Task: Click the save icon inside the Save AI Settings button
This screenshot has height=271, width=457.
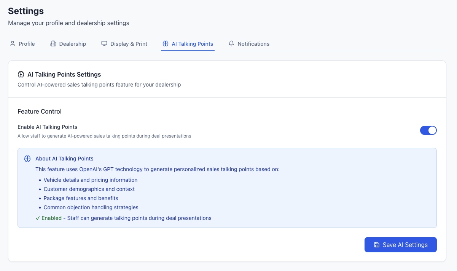Action: (377, 245)
